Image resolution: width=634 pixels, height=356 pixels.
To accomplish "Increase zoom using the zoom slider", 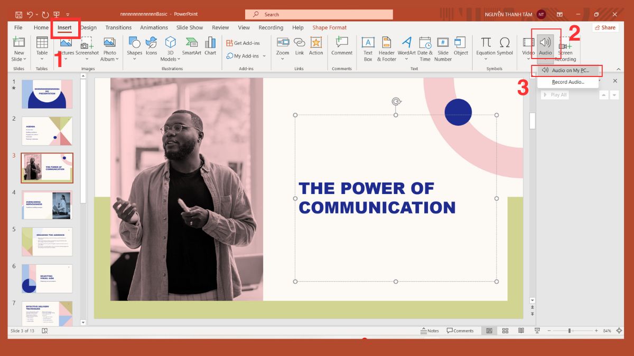I will [595, 332].
